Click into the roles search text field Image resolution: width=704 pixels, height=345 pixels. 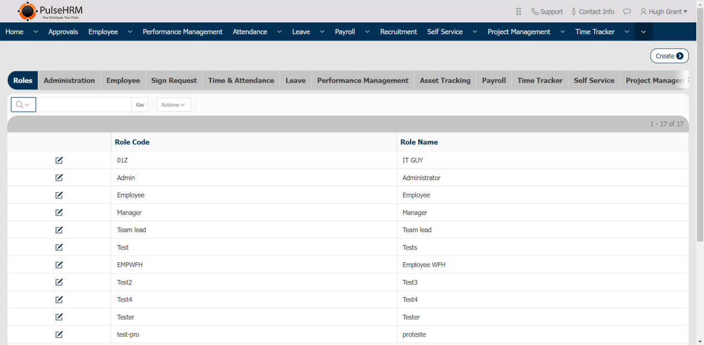[x=83, y=105]
